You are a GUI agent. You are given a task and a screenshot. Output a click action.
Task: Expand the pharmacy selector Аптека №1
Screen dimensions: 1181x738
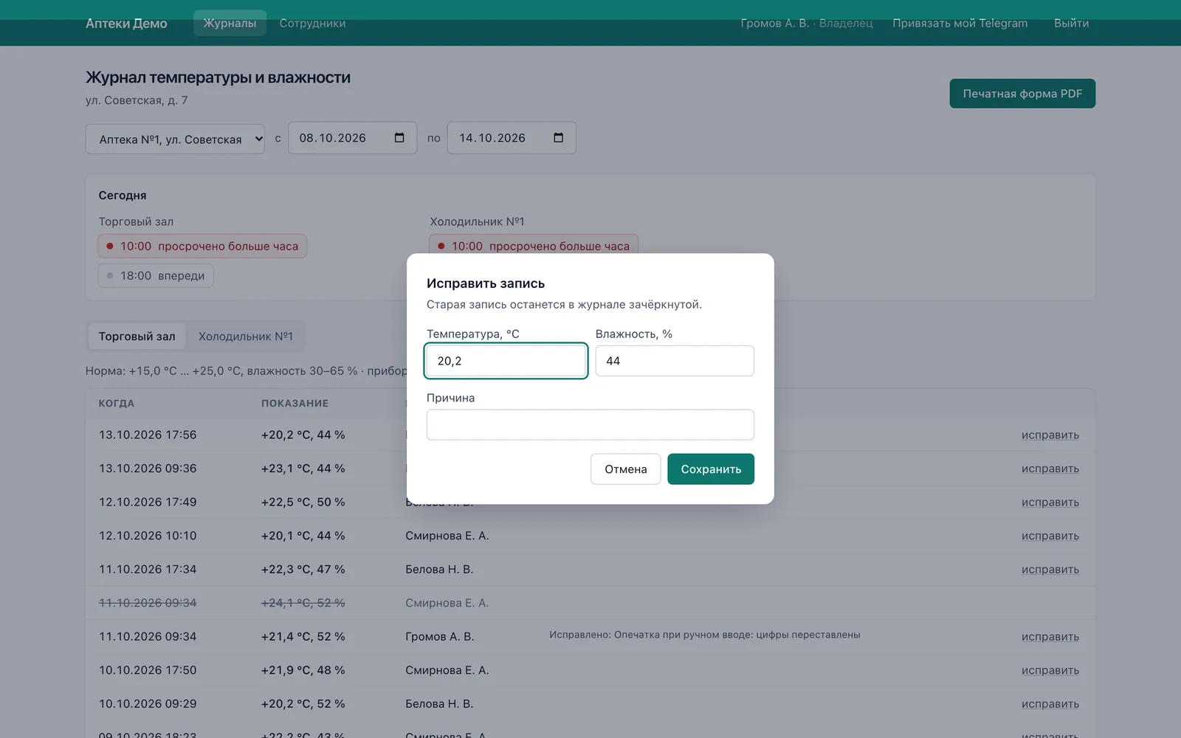[175, 139]
